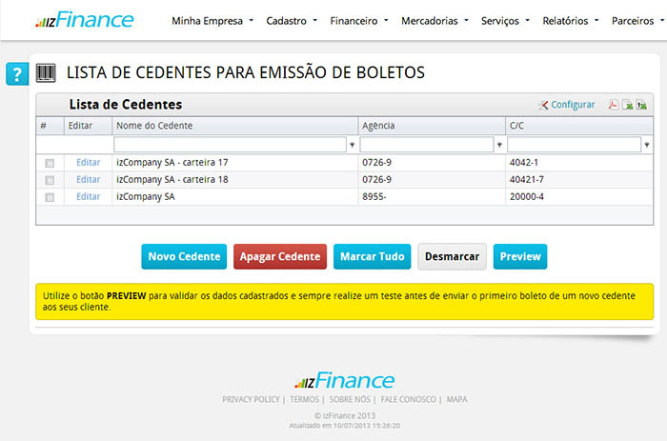The height and width of the screenshot is (441, 667).
Task: Open the Termos footer link
Action: [x=304, y=399]
